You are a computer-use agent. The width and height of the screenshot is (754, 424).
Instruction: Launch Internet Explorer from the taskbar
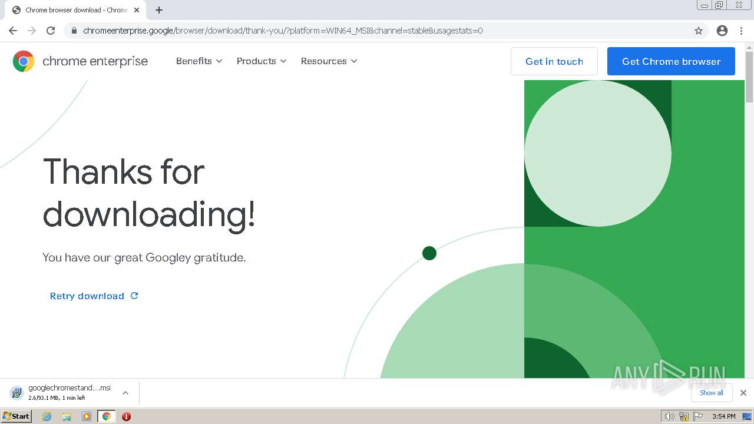point(47,416)
